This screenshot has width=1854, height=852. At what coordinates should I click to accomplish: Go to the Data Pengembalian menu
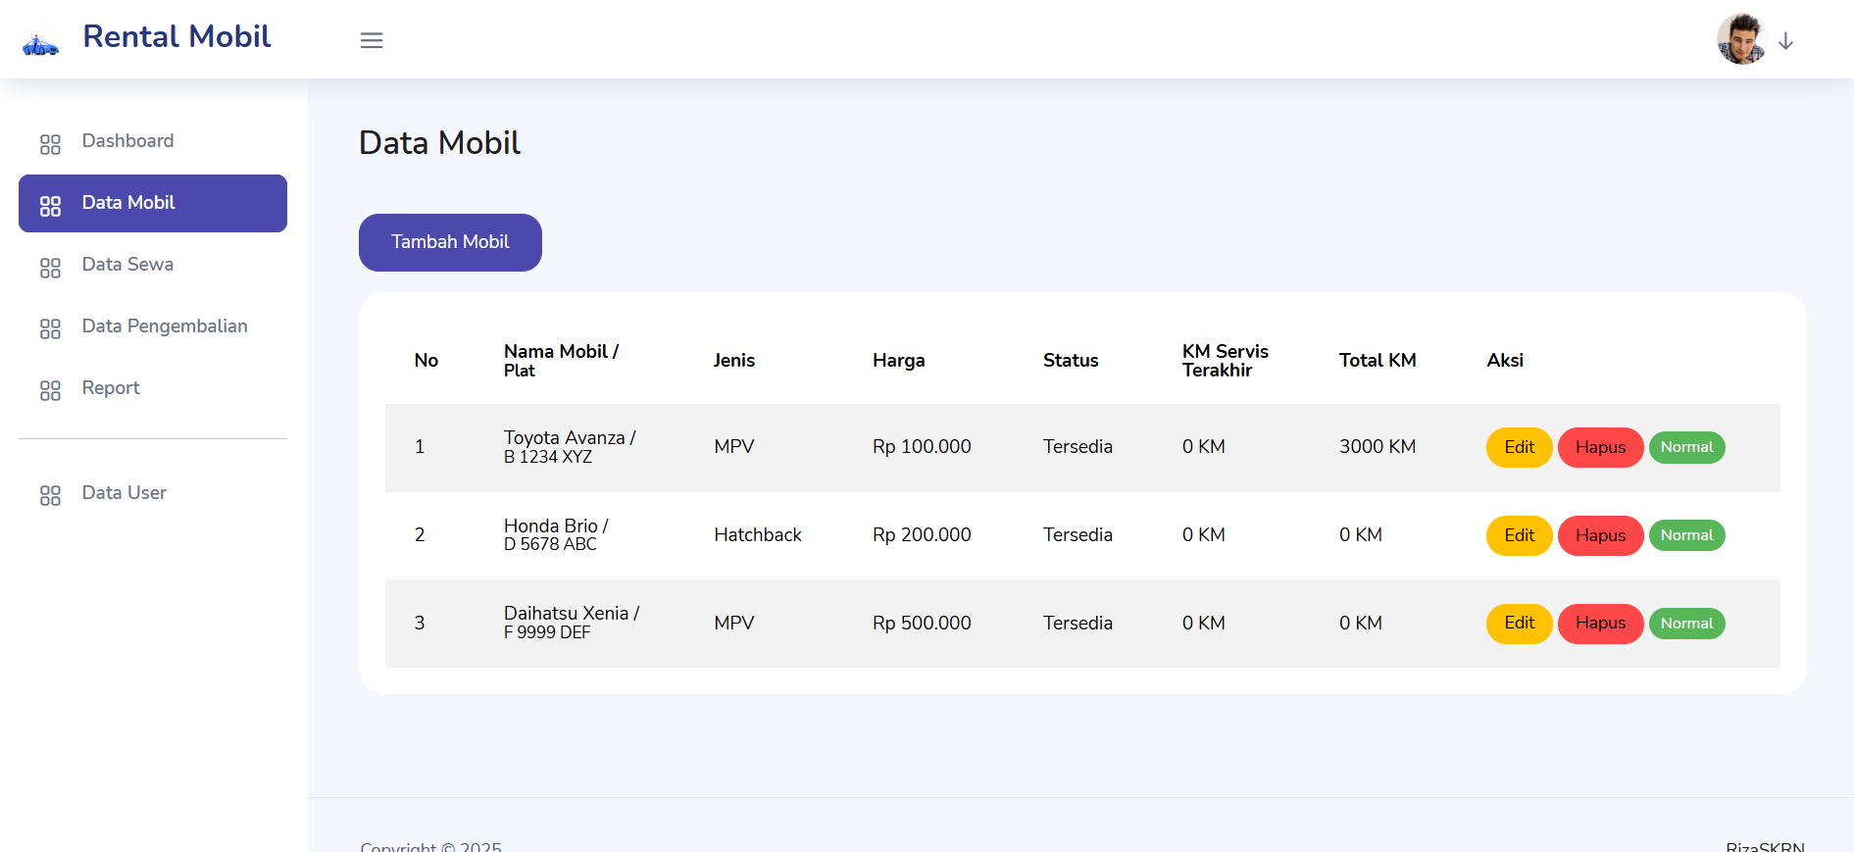click(164, 326)
